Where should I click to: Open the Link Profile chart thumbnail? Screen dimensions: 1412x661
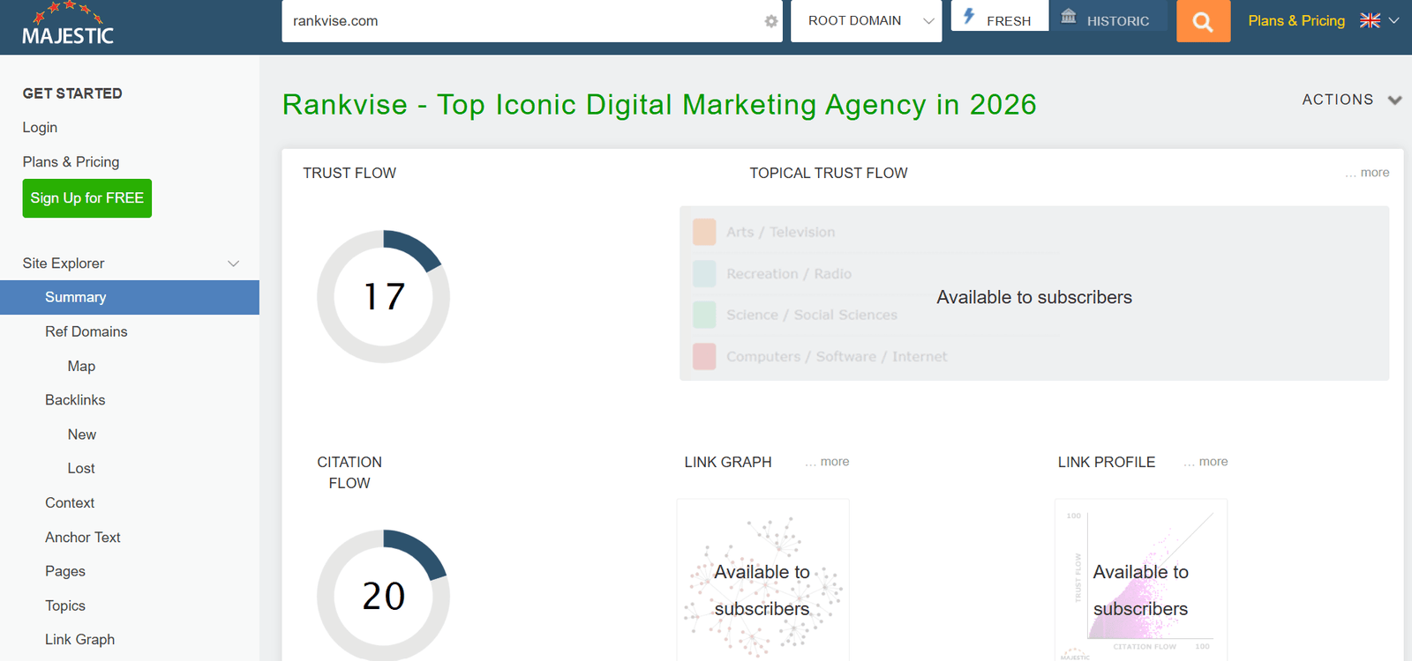click(1140, 580)
